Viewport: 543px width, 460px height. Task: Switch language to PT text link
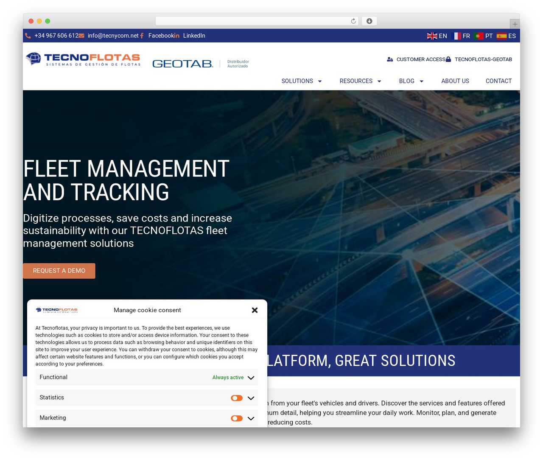(489, 36)
